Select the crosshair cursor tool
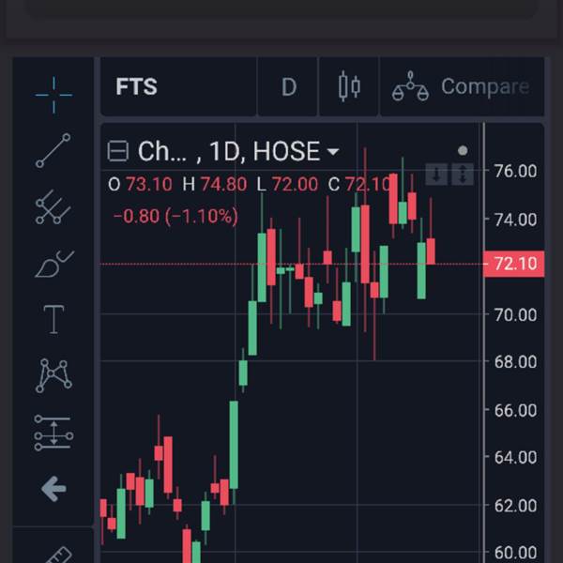Image resolution: width=563 pixels, height=563 pixels. pyautogui.click(x=53, y=93)
